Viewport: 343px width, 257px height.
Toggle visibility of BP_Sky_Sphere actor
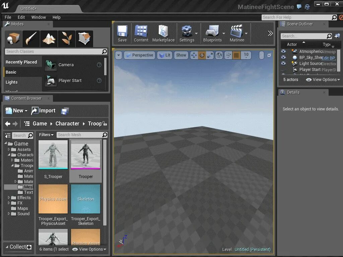point(283,57)
